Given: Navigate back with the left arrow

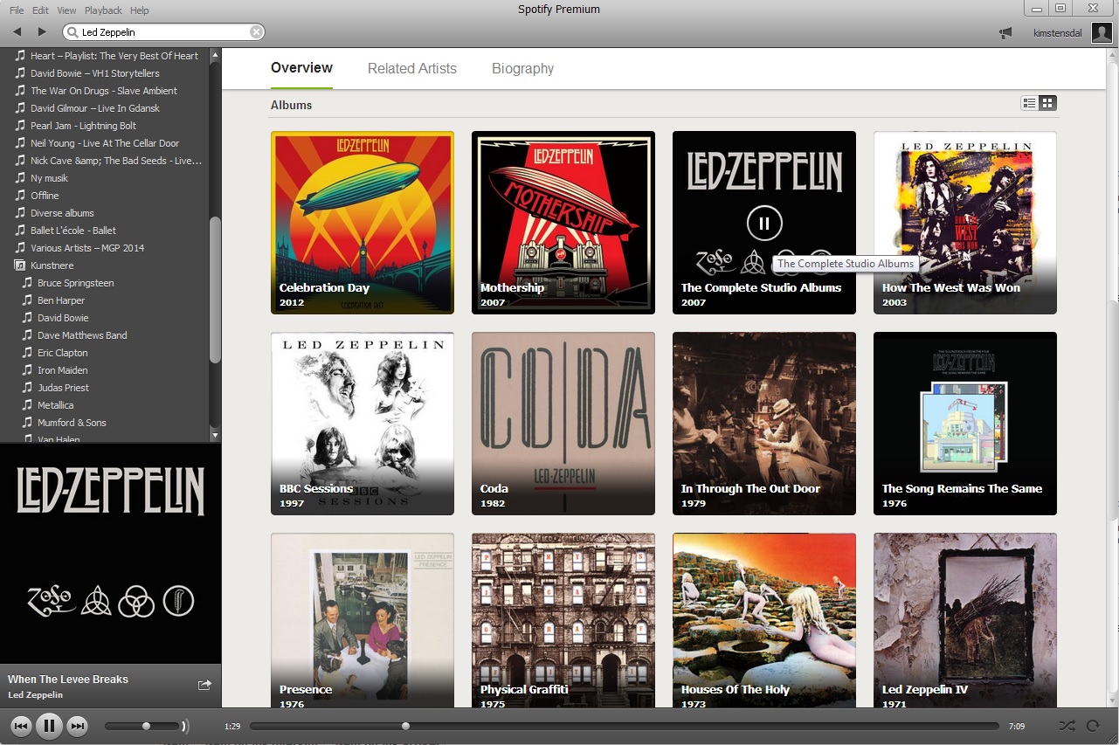Looking at the screenshot, I should pyautogui.click(x=17, y=32).
